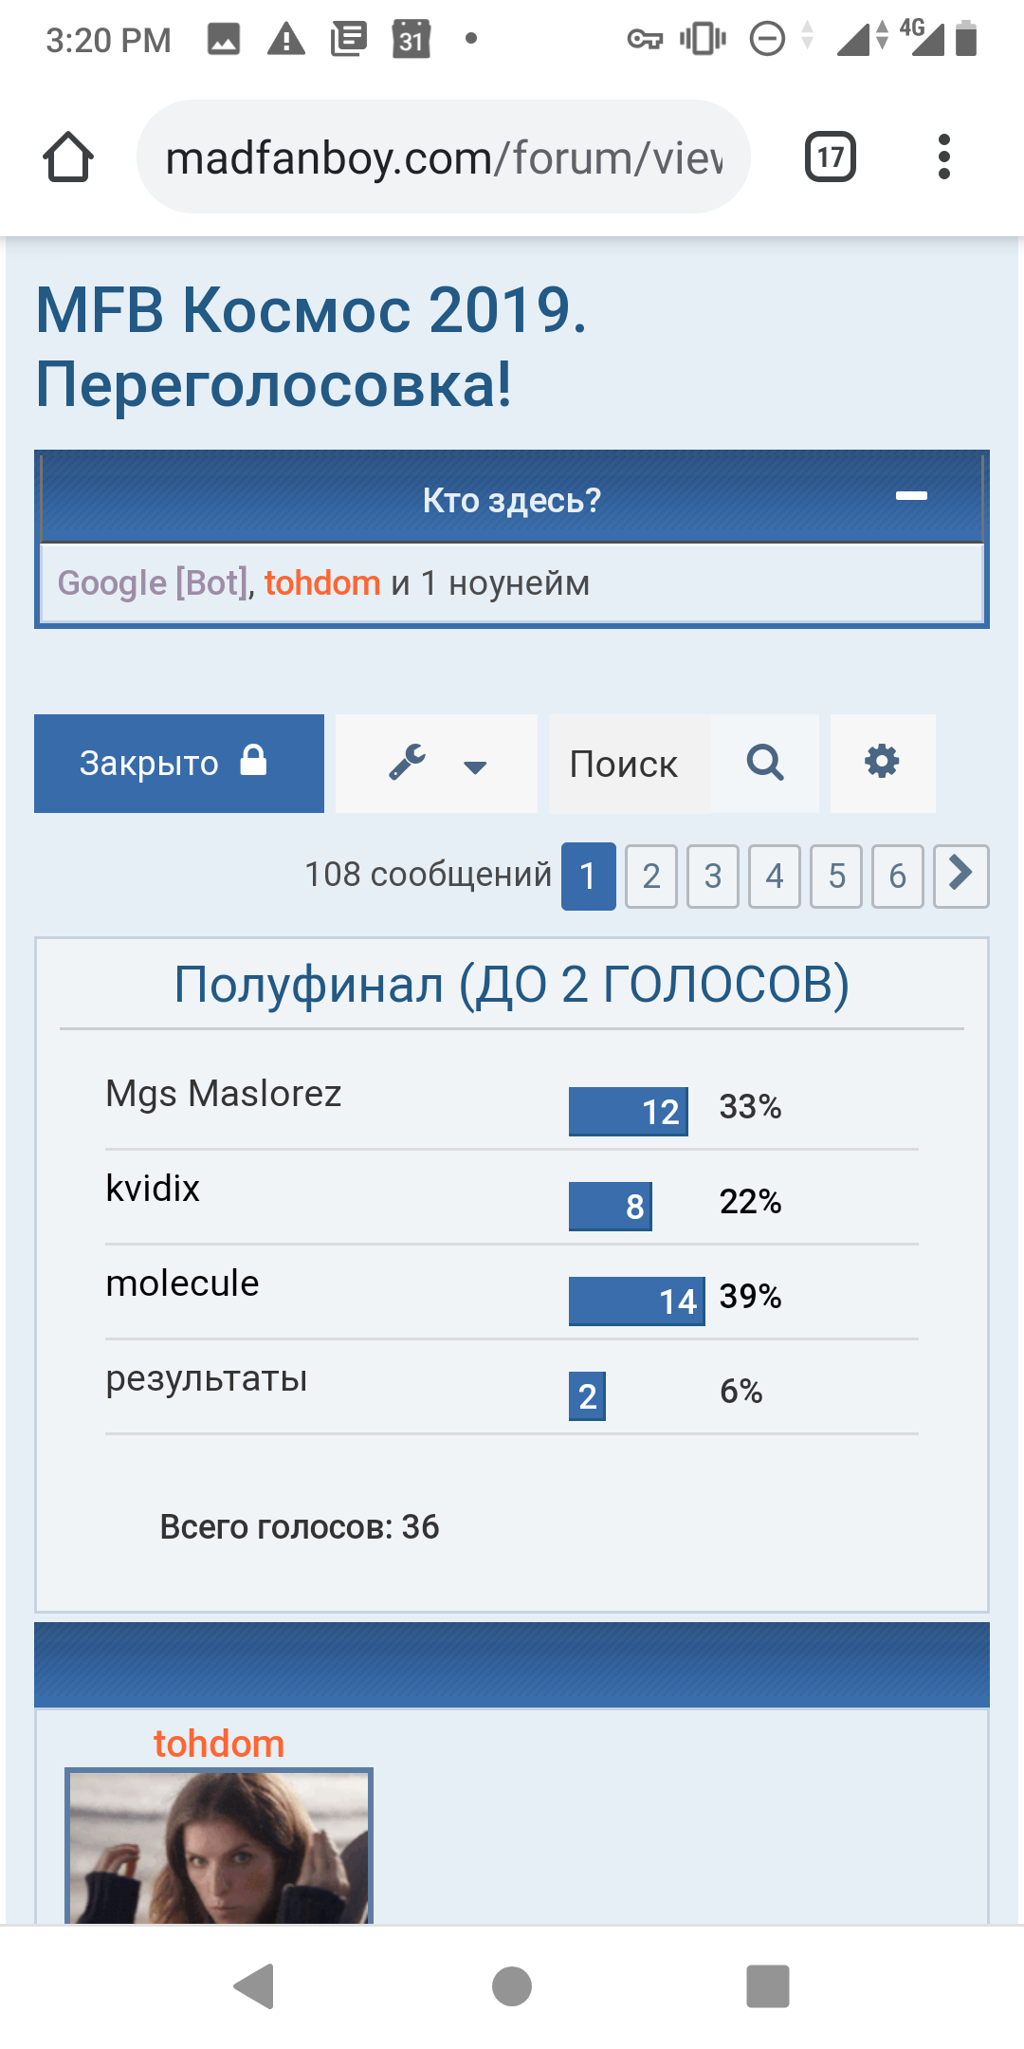Image resolution: width=1024 pixels, height=2049 pixels.
Task: Collapse the "Кто здесь?" panel
Action: pyautogui.click(x=911, y=496)
